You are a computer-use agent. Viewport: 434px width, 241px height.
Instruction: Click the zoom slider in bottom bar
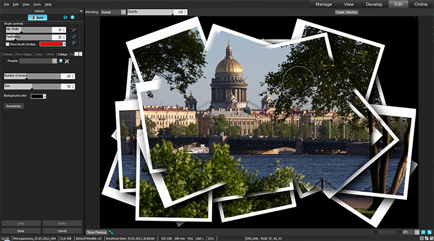387,232
